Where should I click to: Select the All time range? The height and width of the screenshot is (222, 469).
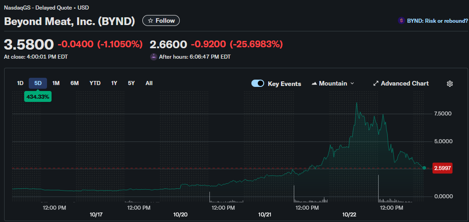pos(149,83)
